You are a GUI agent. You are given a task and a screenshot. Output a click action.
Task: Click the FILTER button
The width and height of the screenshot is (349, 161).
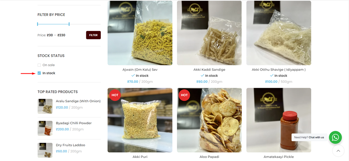pos(94,35)
